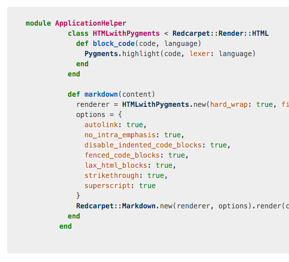This screenshot has height=262, width=289.
Task: Click '(content)' parameter in markdown definition
Action: (137, 94)
